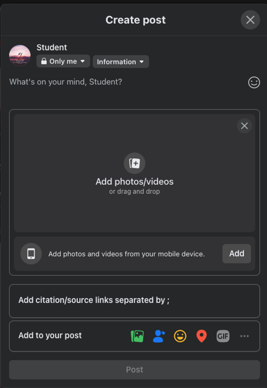Click the Student profile picture

(20, 56)
